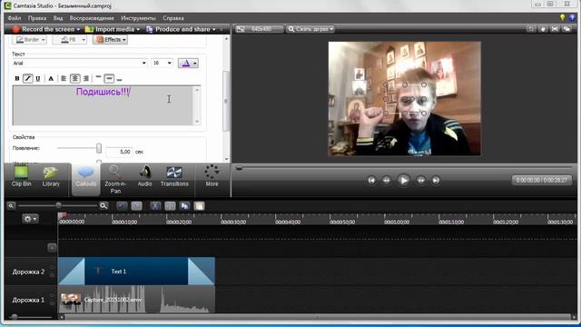The width and height of the screenshot is (581, 327).
Task: Open the Effects dropdown
Action: coord(111,40)
